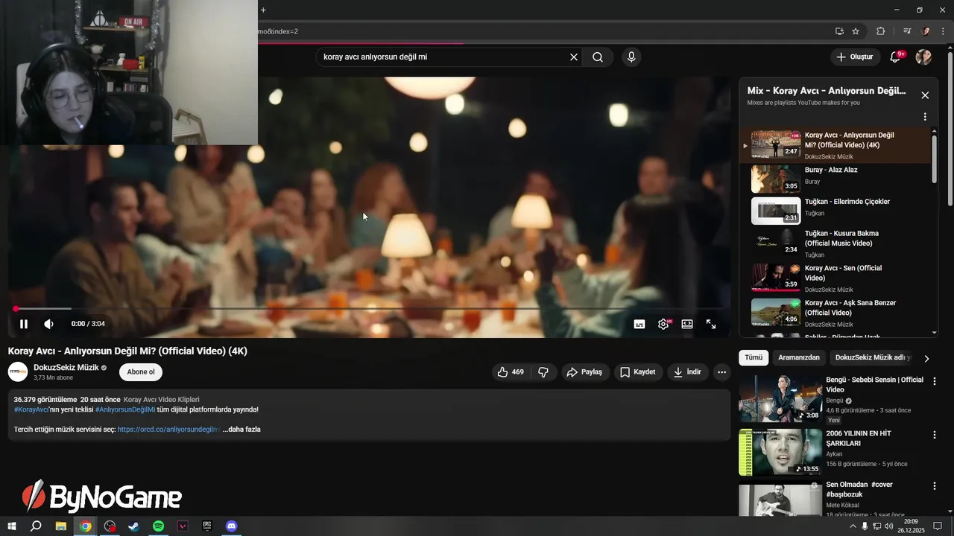Viewport: 954px width, 536px height.
Task: Open Windows taskbar search
Action: click(36, 526)
